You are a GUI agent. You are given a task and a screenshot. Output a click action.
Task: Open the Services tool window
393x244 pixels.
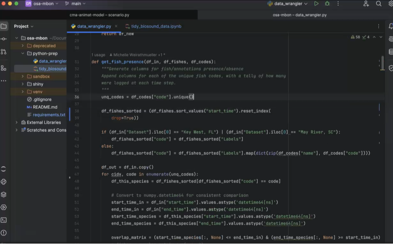[4, 207]
